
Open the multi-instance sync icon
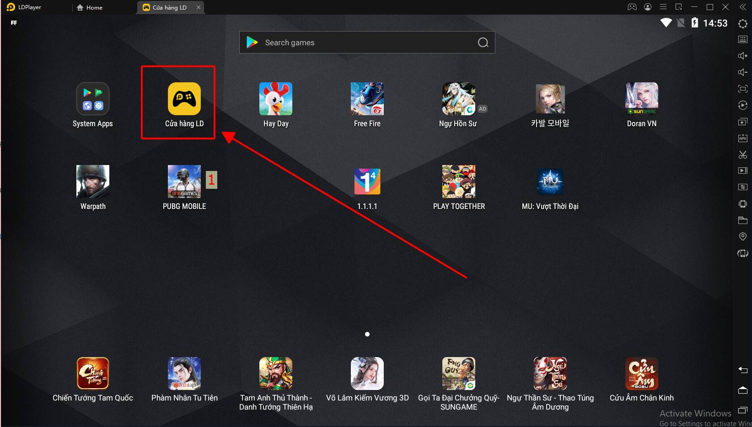(x=742, y=187)
